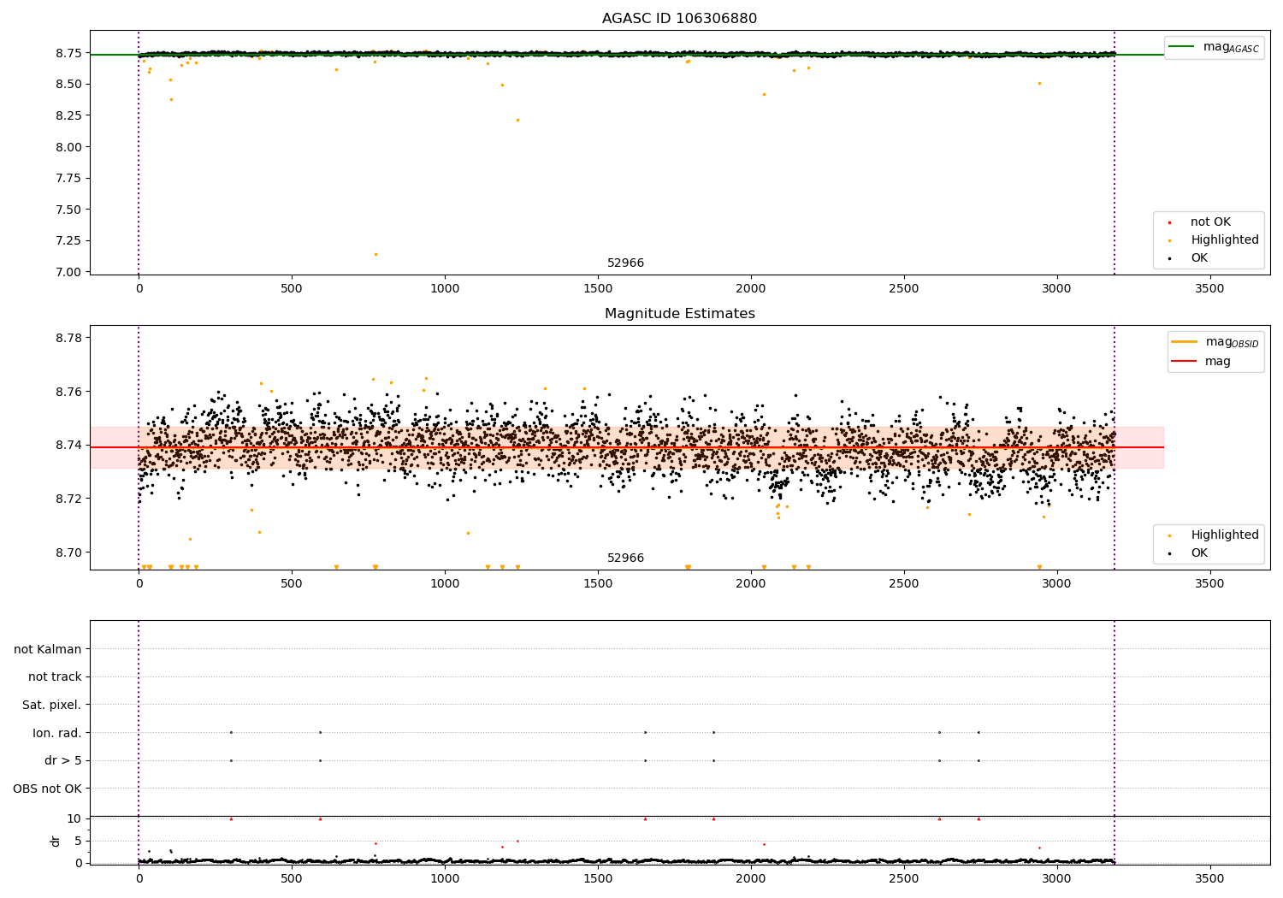1283x898 pixels.
Task: Click the 'Magnitude Estimates' plot title
Action: click(679, 314)
